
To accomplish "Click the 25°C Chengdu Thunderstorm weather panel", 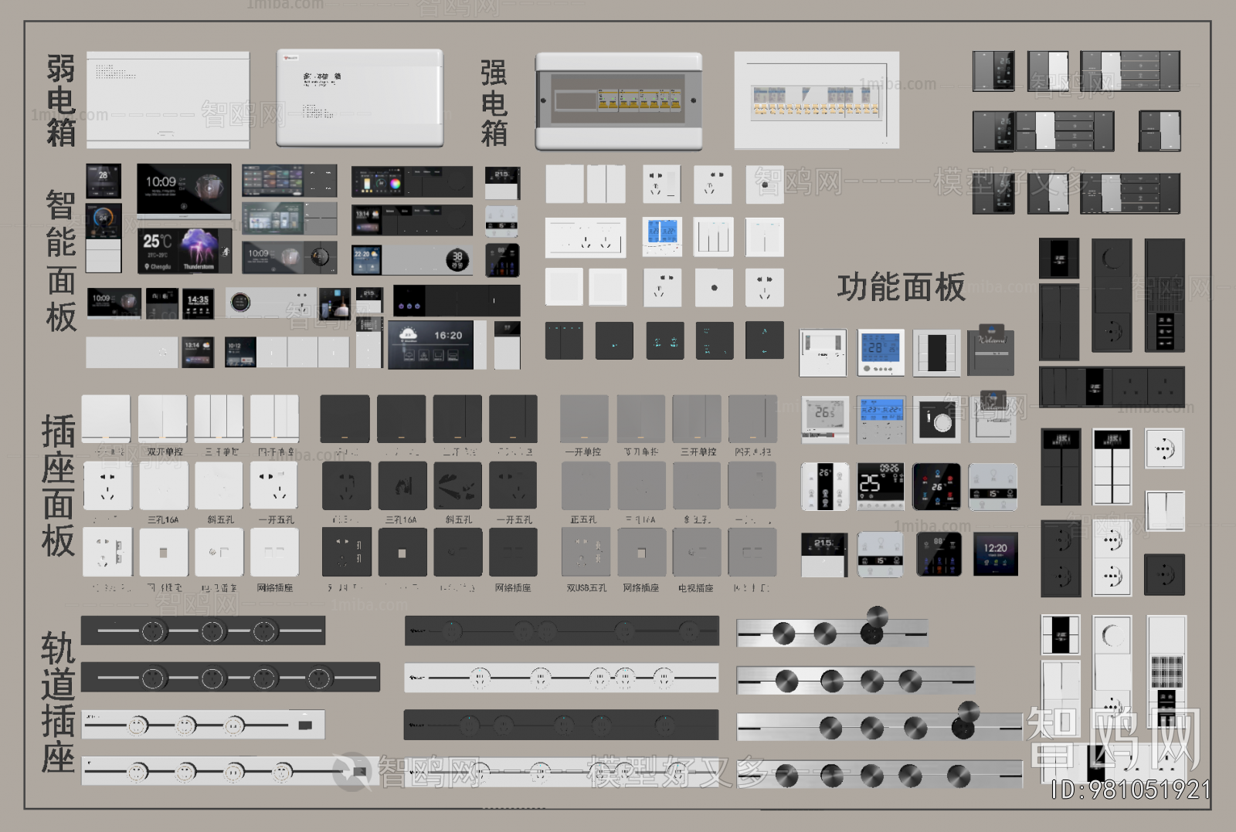I will click(x=185, y=250).
